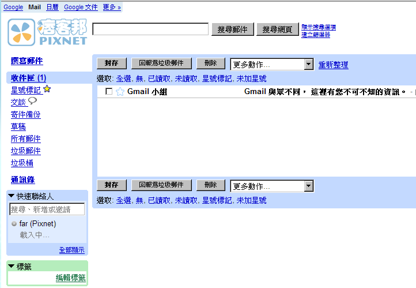Click the quick contacts search field
This screenshot has height=288, width=416.
click(x=47, y=210)
